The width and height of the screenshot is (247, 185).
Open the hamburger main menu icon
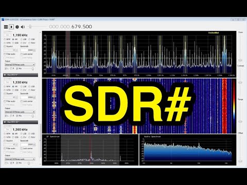[6, 27]
